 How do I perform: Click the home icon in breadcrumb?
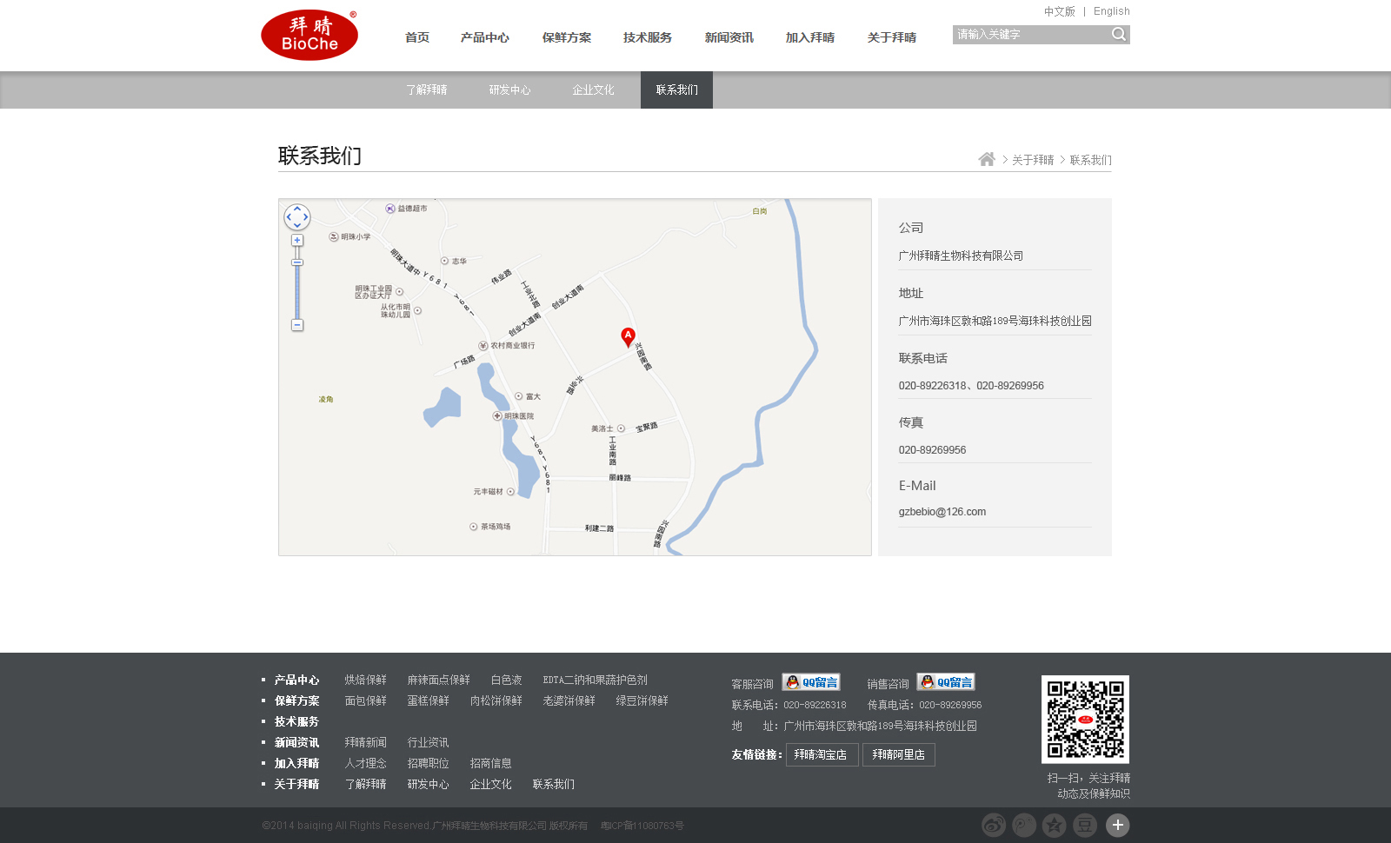(987, 159)
